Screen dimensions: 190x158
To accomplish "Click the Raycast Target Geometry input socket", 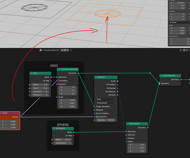I will (94, 106).
